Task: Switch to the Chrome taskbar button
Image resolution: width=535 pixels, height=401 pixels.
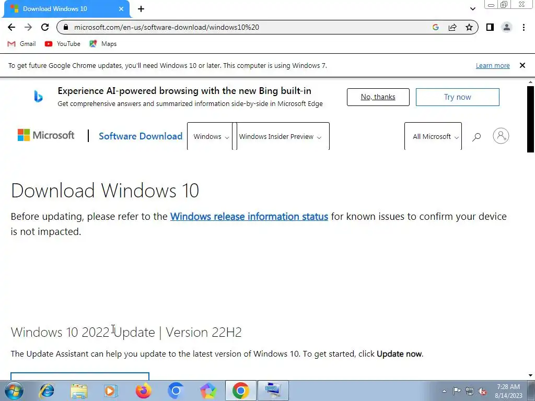Action: coord(240,391)
